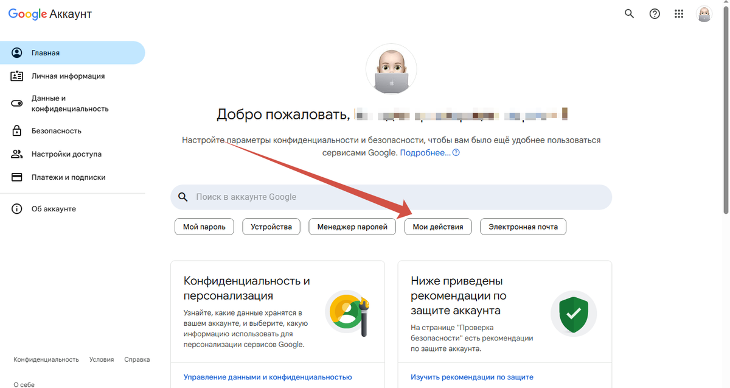Open the Google apps grid icon
Image resolution: width=730 pixels, height=388 pixels.
tap(680, 14)
